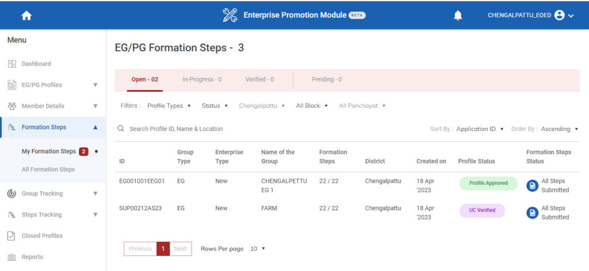
Task: Click the Dashboard icon in sidebar
Action: pos(12,64)
